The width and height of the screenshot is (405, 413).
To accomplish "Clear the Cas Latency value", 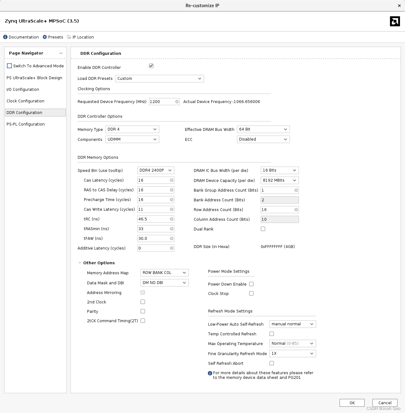I will point(172,180).
